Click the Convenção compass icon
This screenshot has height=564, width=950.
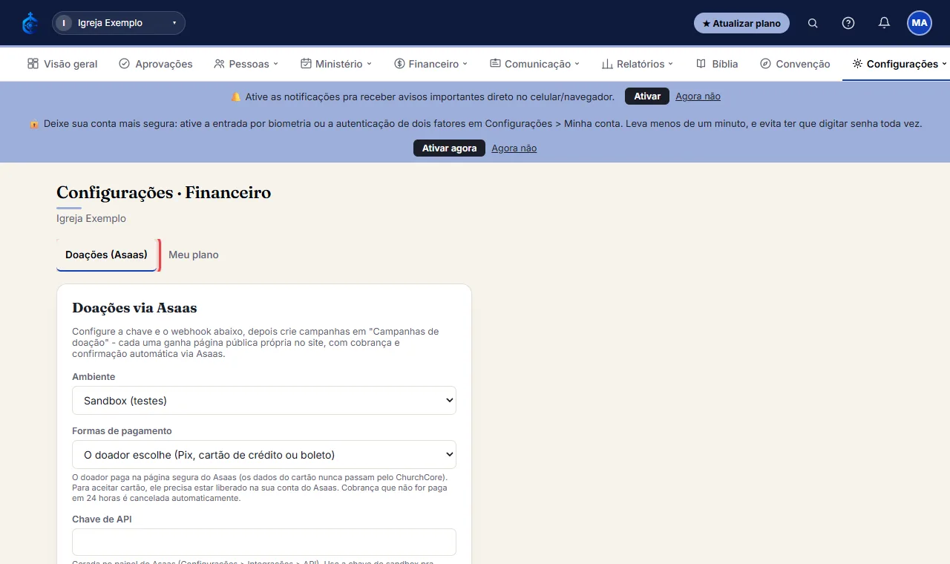[x=765, y=64]
